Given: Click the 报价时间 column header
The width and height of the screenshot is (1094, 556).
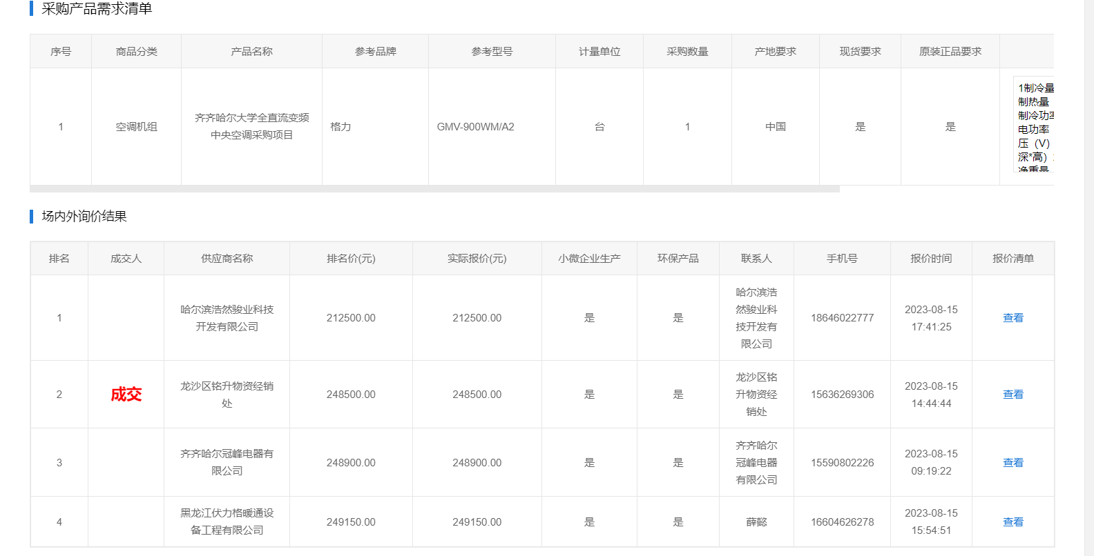Looking at the screenshot, I should [931, 259].
